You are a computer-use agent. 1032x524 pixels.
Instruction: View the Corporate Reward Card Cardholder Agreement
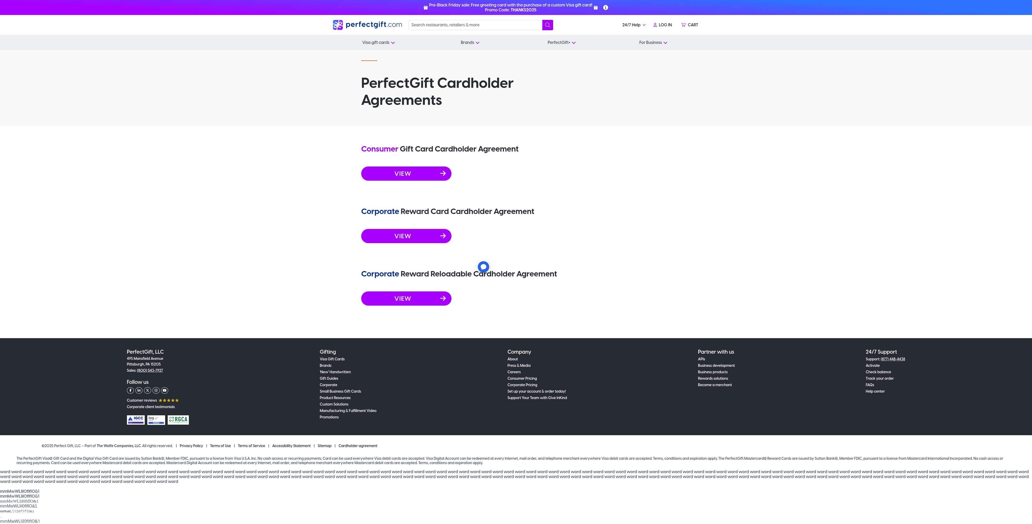click(406, 236)
